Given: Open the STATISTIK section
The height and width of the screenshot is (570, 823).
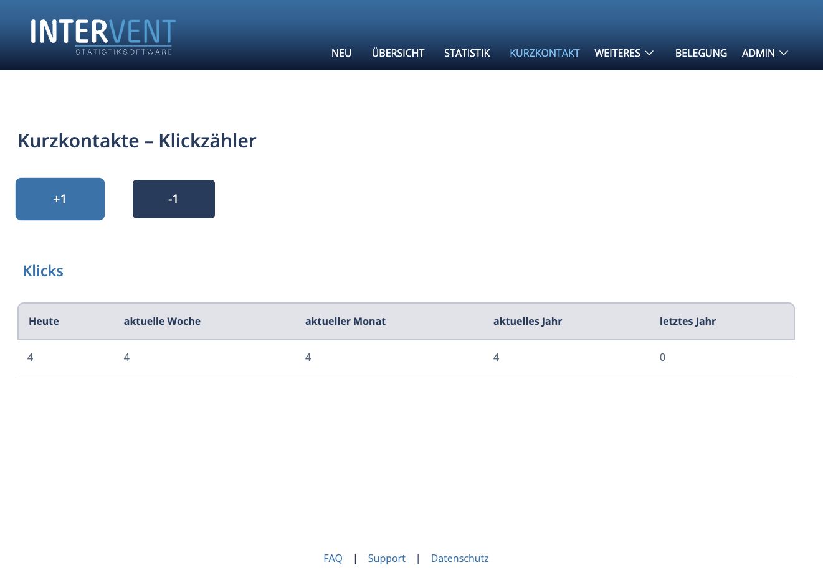Looking at the screenshot, I should pyautogui.click(x=467, y=53).
